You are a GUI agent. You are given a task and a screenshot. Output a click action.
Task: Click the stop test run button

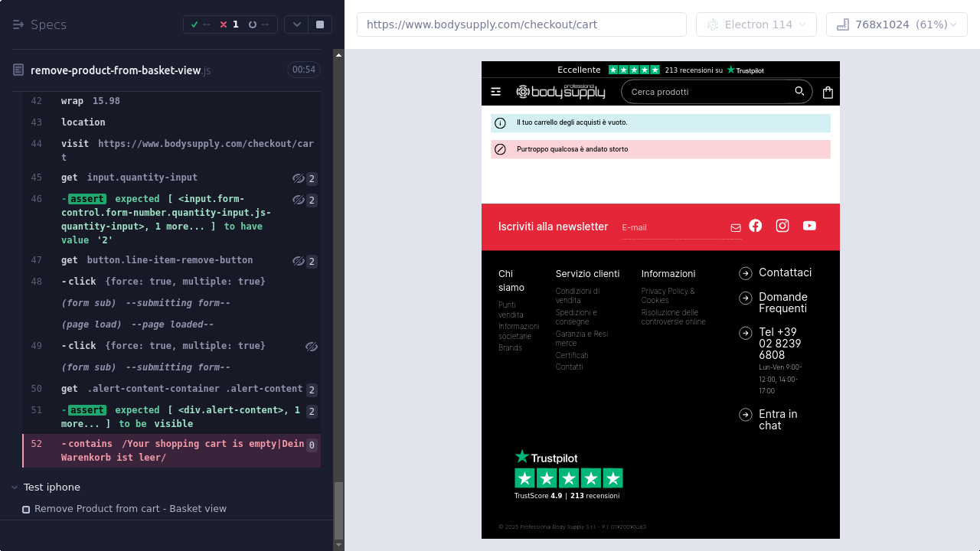click(x=320, y=24)
